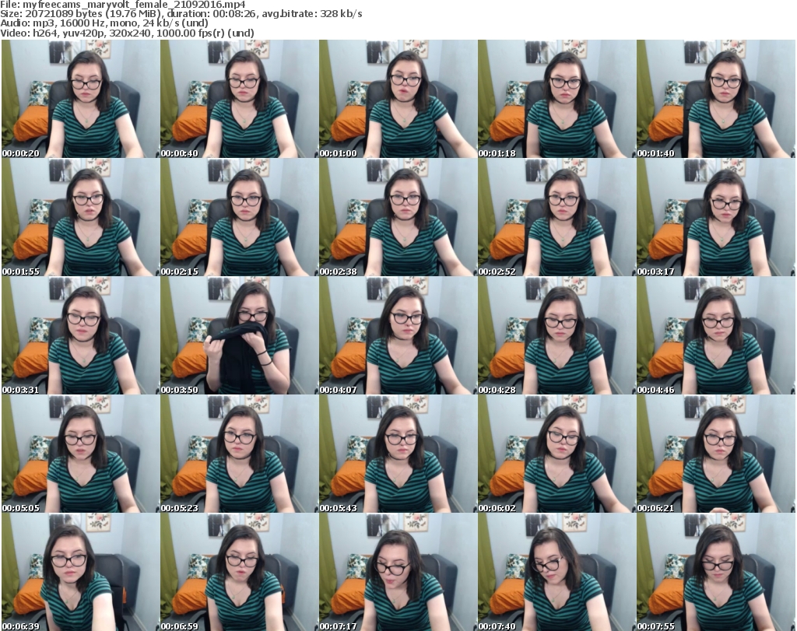This screenshot has width=797, height=631.
Task: View the frame timestamped 00:04:46
Action: tap(716, 336)
